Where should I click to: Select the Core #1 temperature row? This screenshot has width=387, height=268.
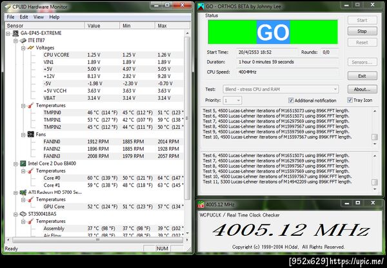(113, 185)
